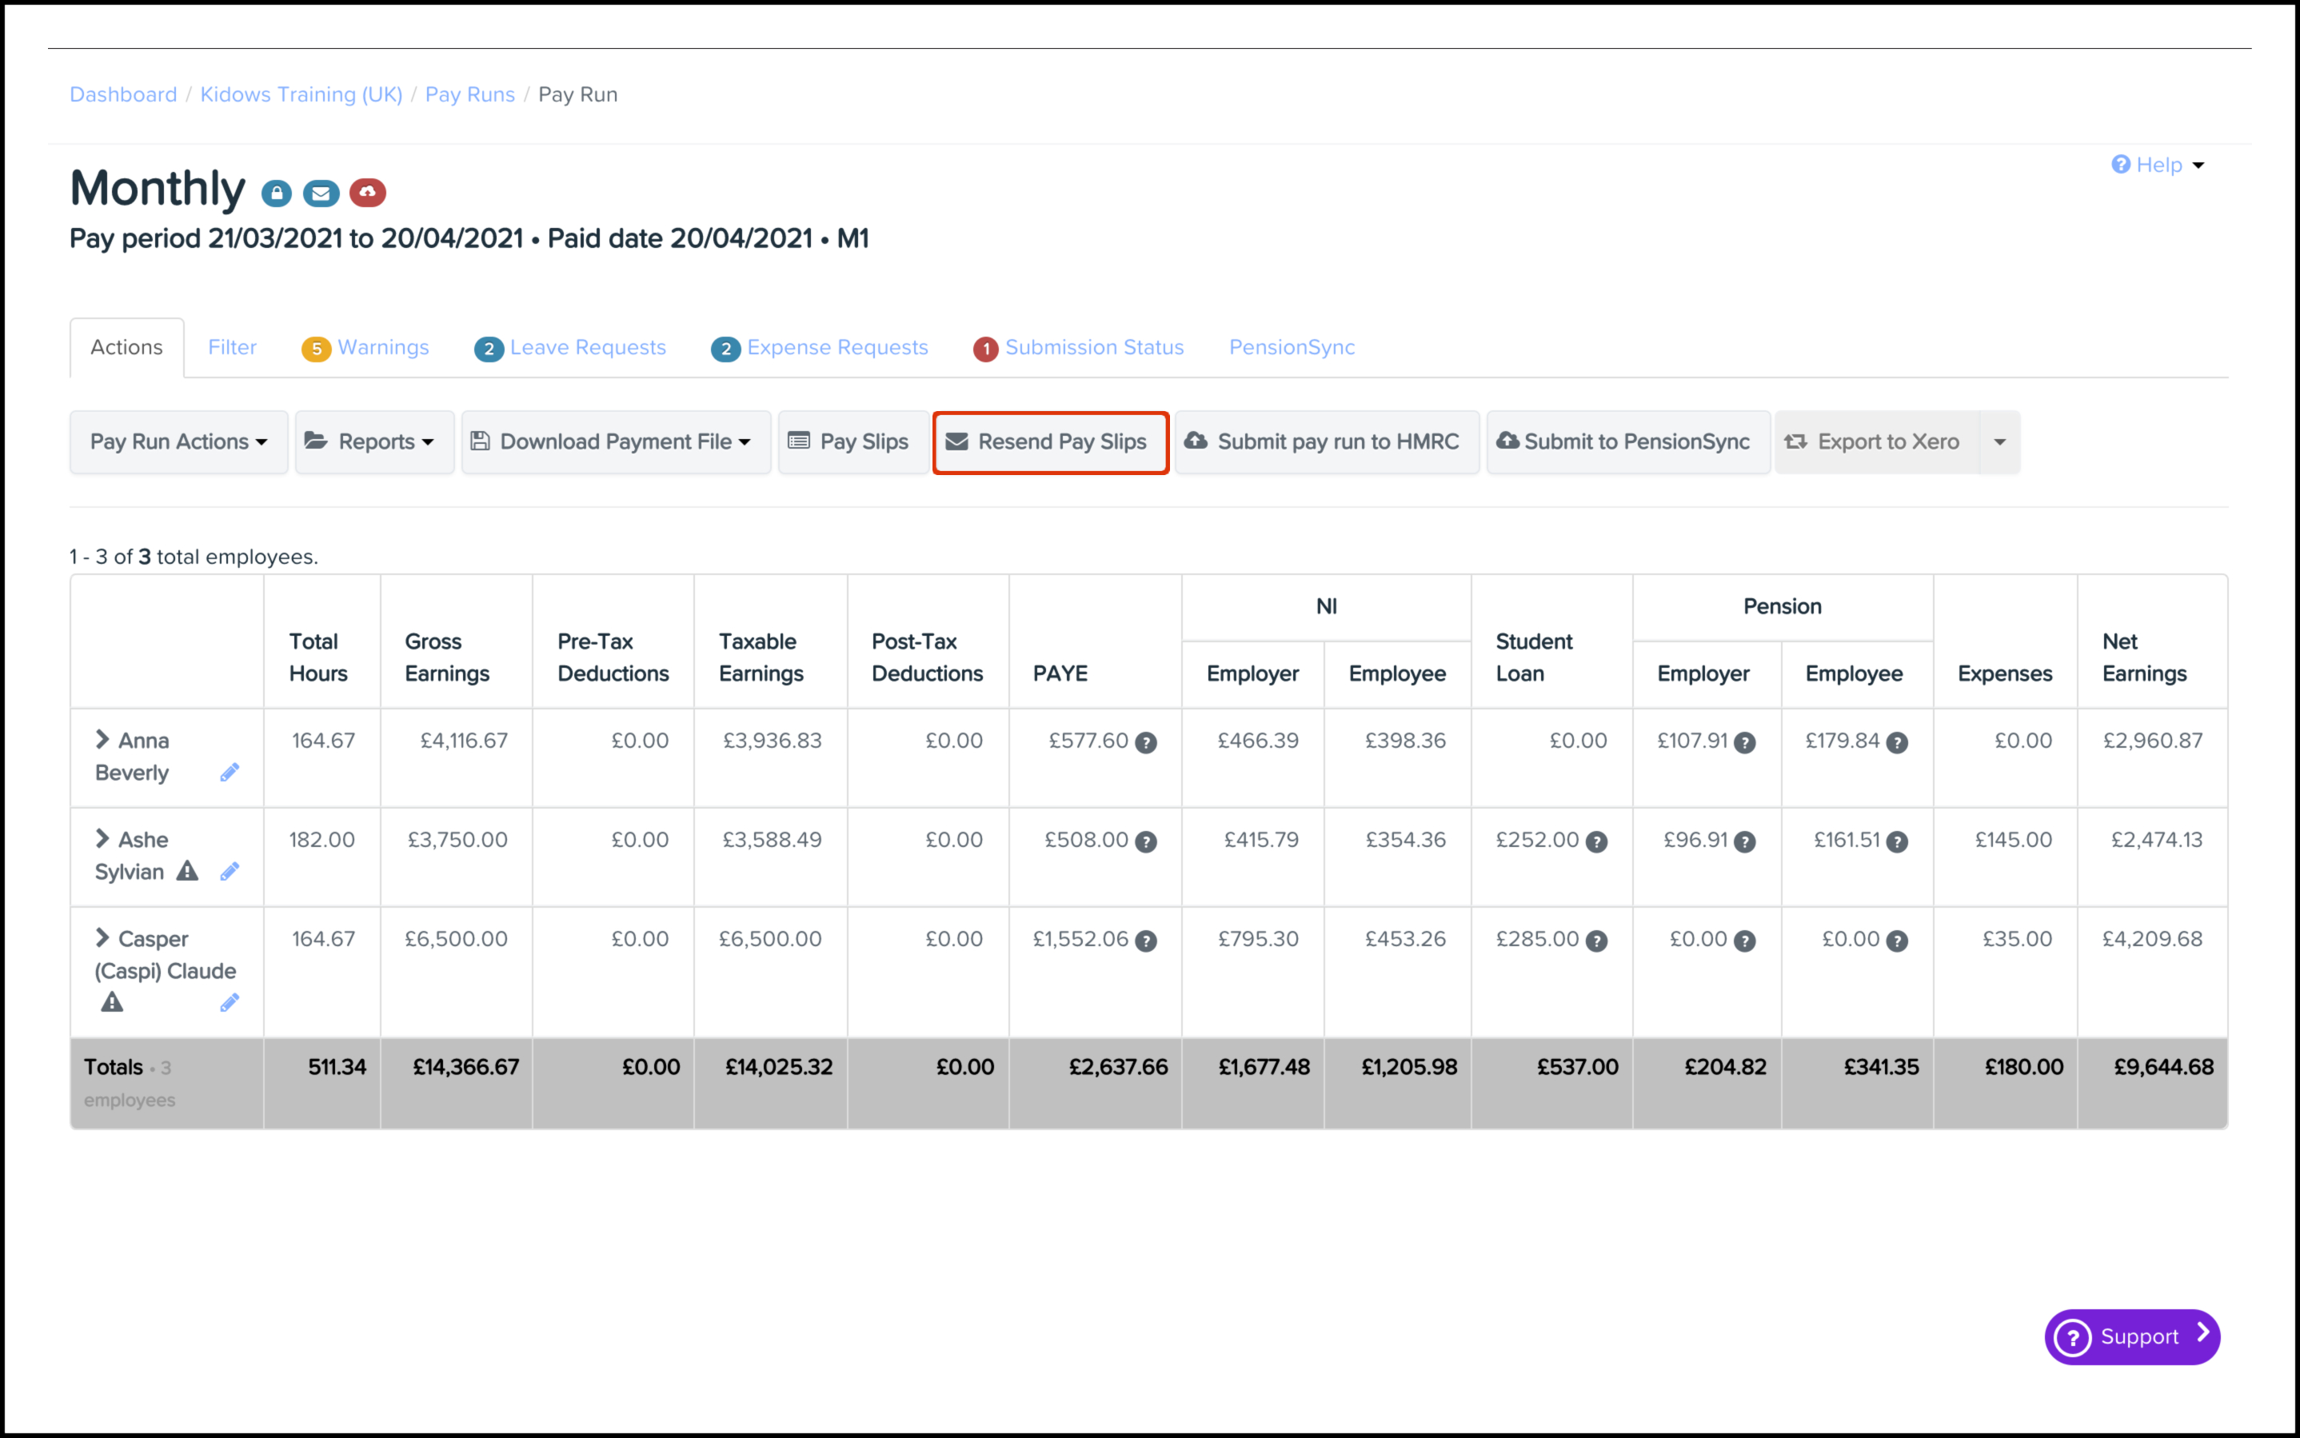The image size is (2300, 1438).
Task: Click warning triangle next to Ashe Sylvian
Action: (187, 870)
